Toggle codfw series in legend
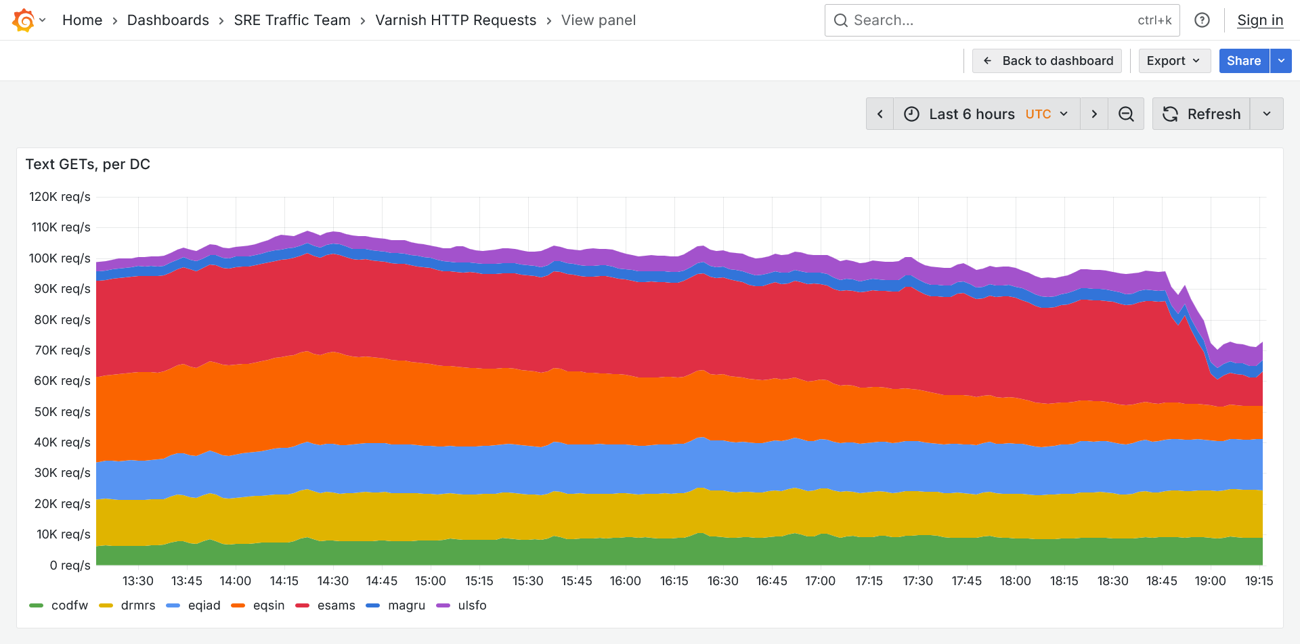The height and width of the screenshot is (644, 1300). (69, 605)
